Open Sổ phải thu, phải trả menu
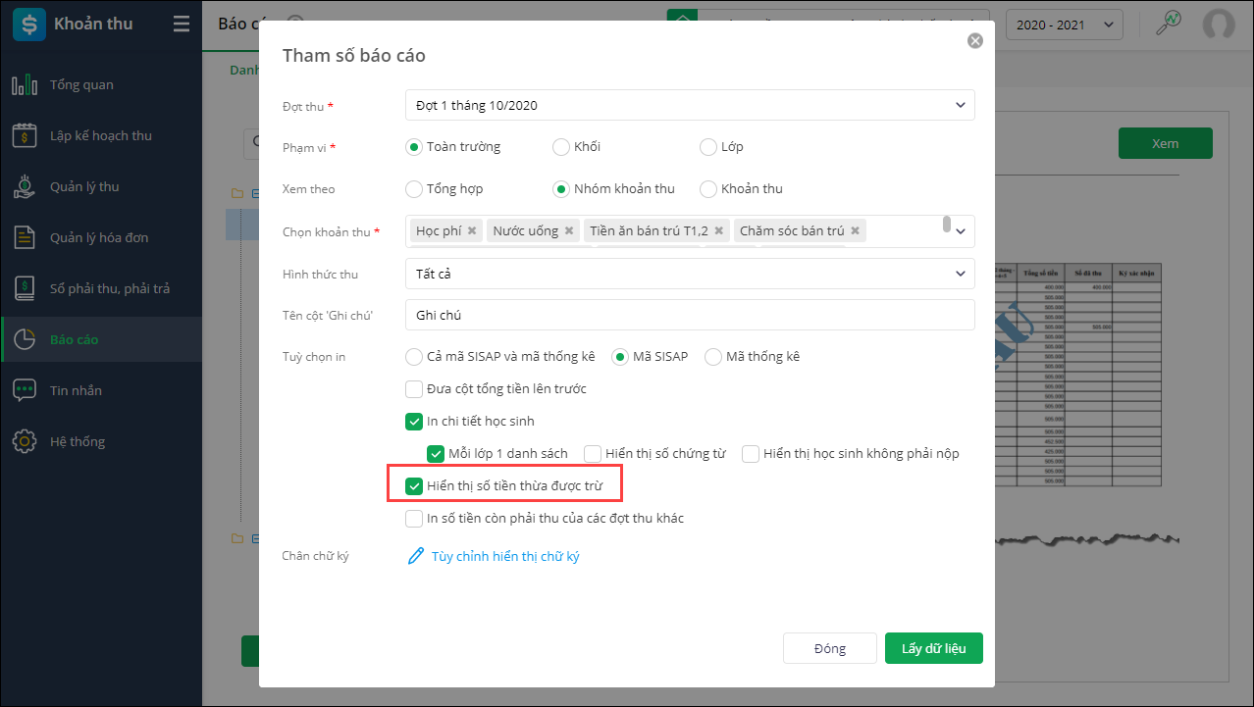The width and height of the screenshot is (1254, 707). (x=109, y=289)
